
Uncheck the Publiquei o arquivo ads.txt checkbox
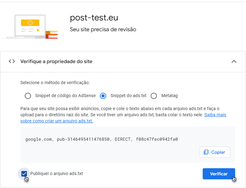coord(24,173)
